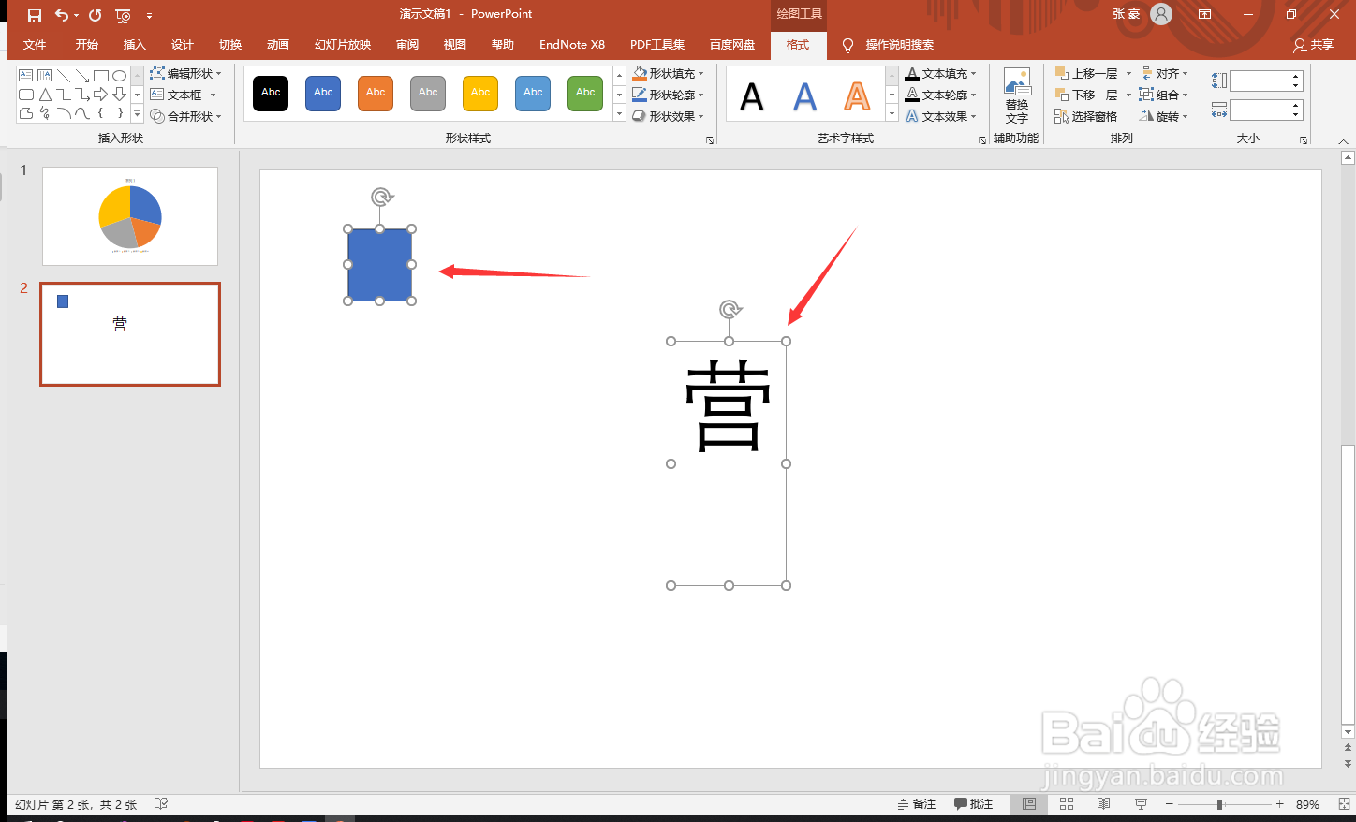Open the EndNote X8 tab
Image resolution: width=1356 pixels, height=822 pixels.
click(572, 45)
